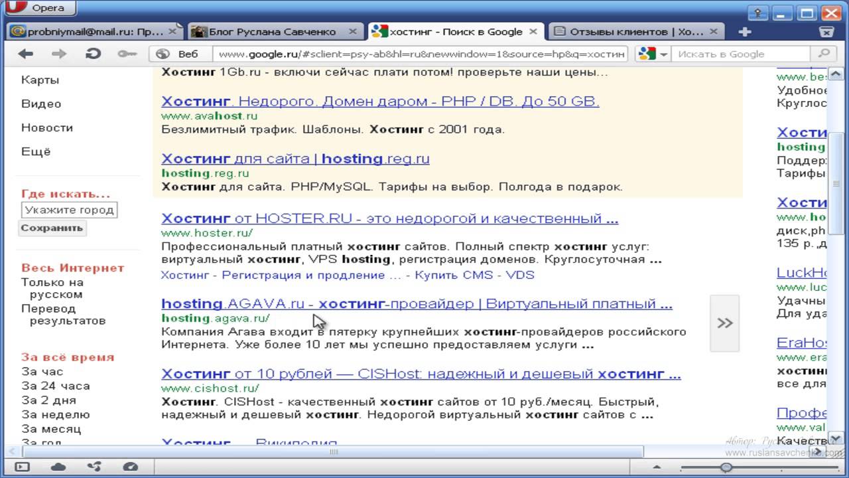
Task: Open a new tab with the plus button
Action: [745, 31]
